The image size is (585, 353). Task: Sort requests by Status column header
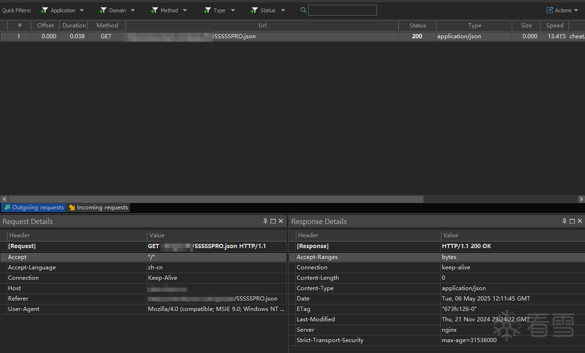[418, 26]
